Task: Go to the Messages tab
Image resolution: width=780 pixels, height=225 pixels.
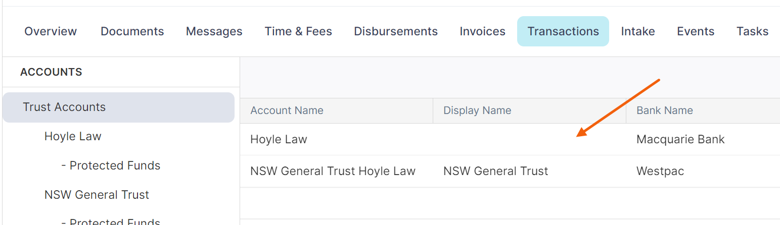Action: 214,31
